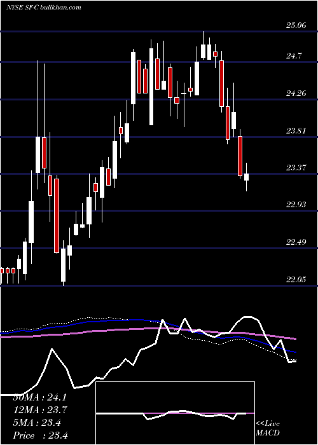Click the 50MA : 24.1 reading
The height and width of the screenshot is (445, 318).
[39, 397]
